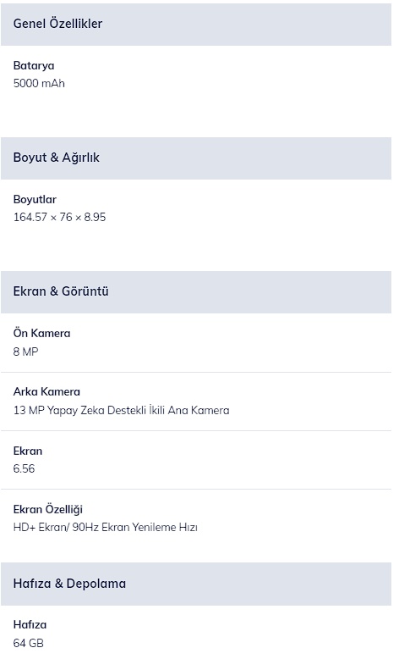
Task: Select the Hafıza label
Action: pos(30,624)
